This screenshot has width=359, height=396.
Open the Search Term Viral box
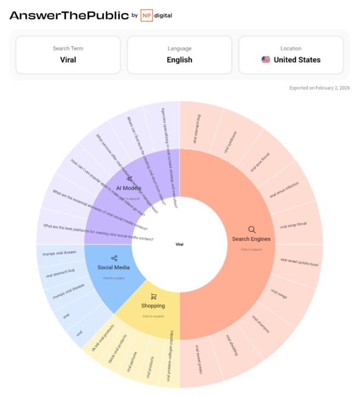[x=68, y=54]
